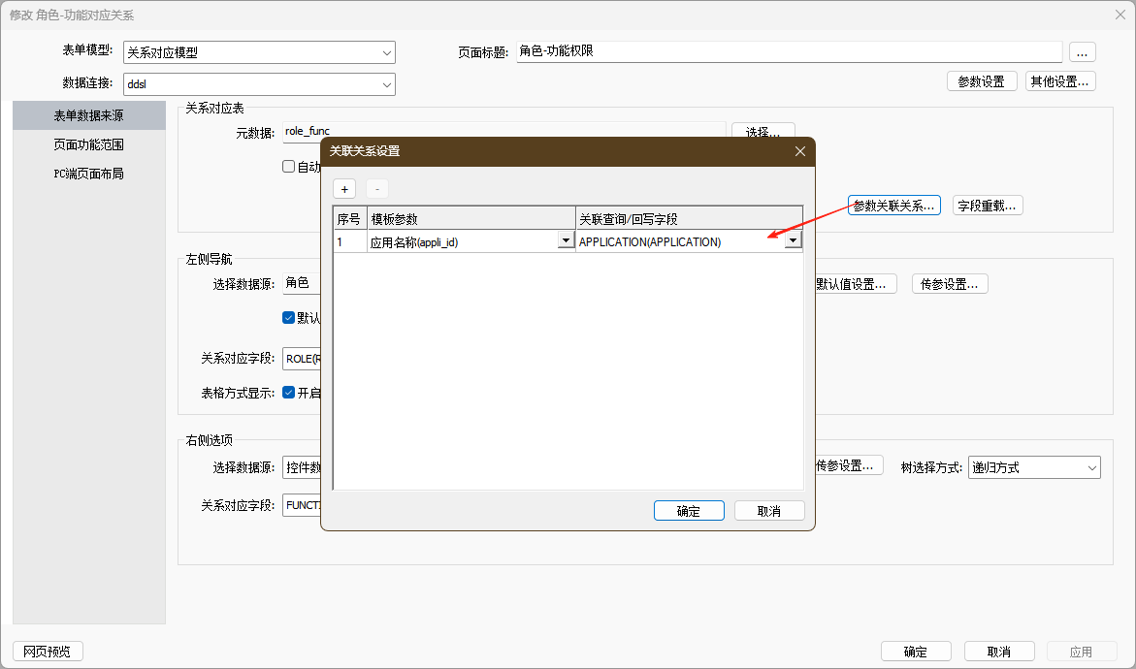The image size is (1136, 669).
Task: Click the plus add-row button
Action: coord(344,189)
